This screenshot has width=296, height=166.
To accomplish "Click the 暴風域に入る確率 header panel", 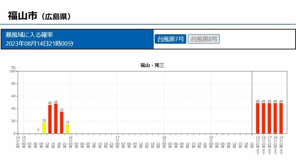I will tap(77, 39).
